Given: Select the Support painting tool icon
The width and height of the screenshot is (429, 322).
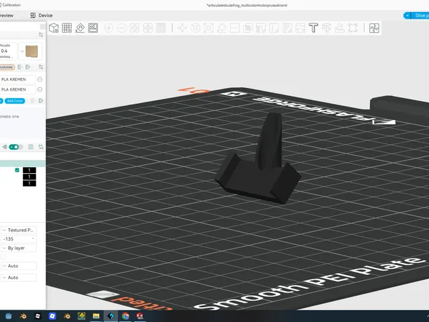Looking at the screenshot, I should click(x=261, y=28).
